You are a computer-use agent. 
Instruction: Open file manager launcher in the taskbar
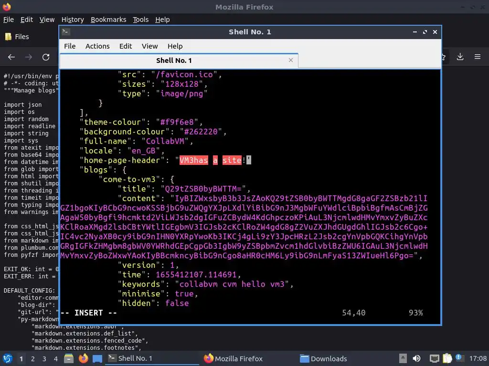tap(69, 358)
